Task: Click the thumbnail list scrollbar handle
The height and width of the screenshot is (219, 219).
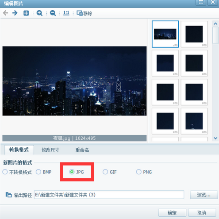Action: point(215,35)
